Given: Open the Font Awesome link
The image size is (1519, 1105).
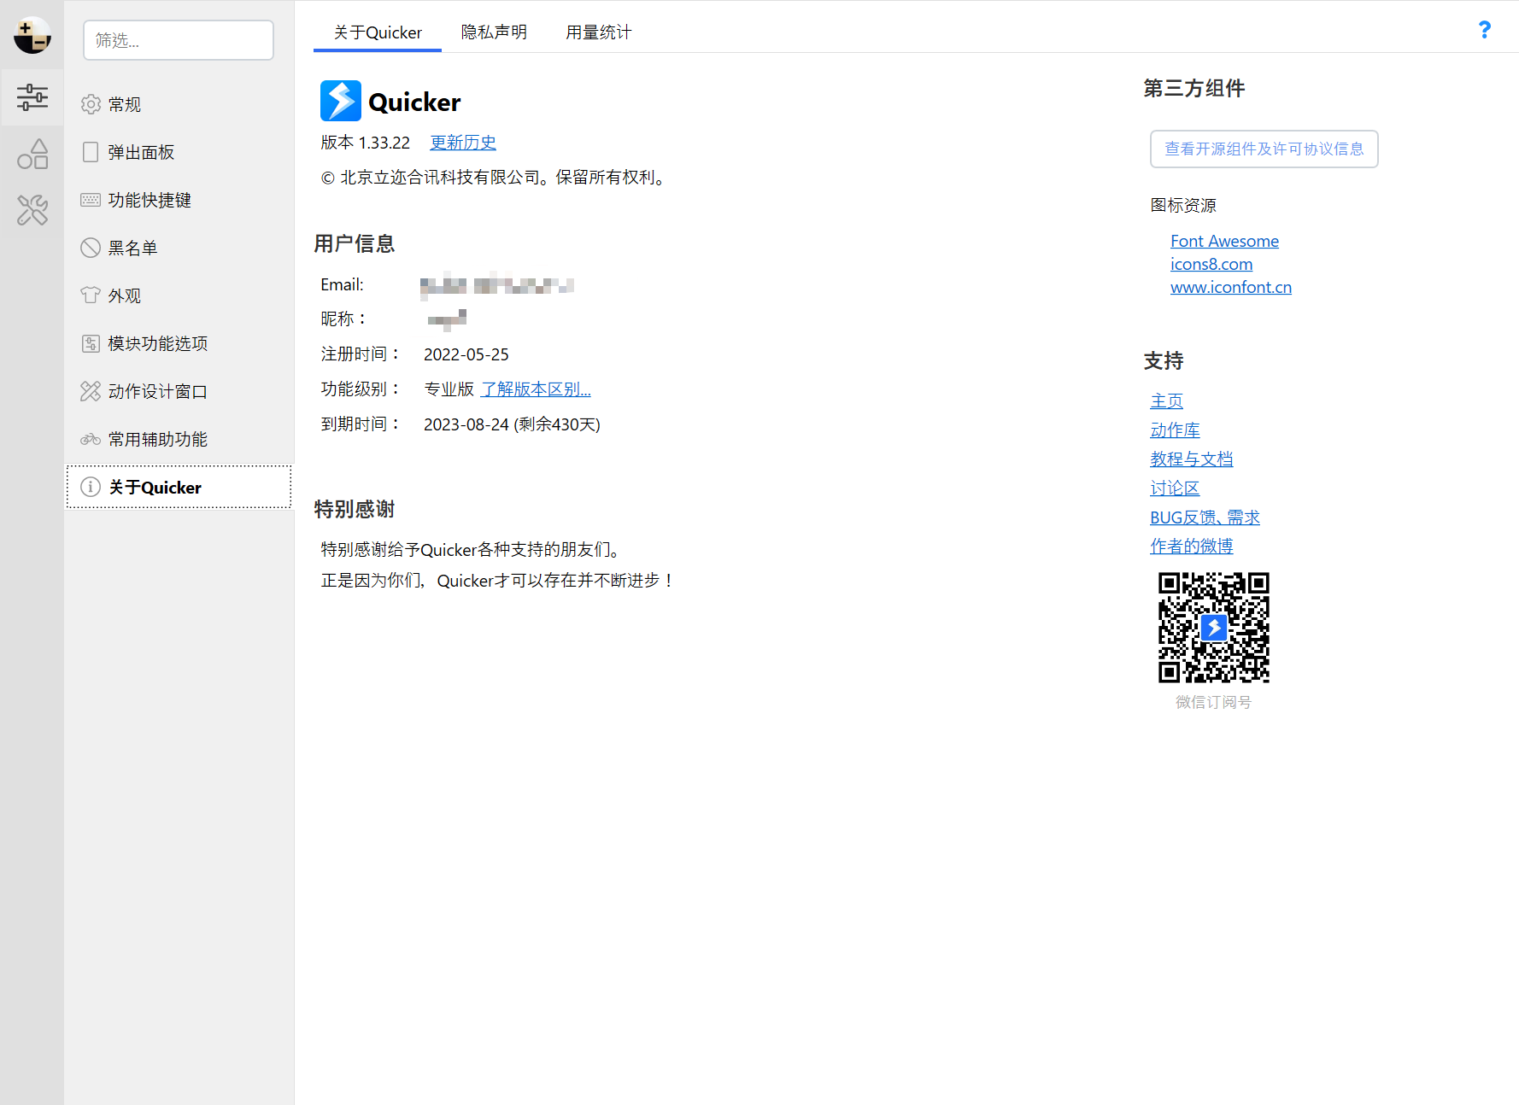Looking at the screenshot, I should point(1224,242).
